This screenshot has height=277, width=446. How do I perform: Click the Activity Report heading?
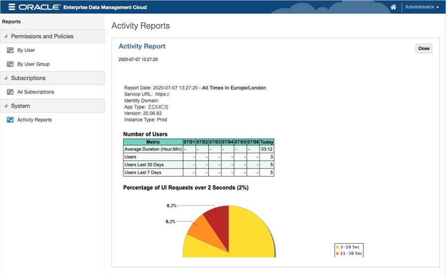pyautogui.click(x=142, y=46)
